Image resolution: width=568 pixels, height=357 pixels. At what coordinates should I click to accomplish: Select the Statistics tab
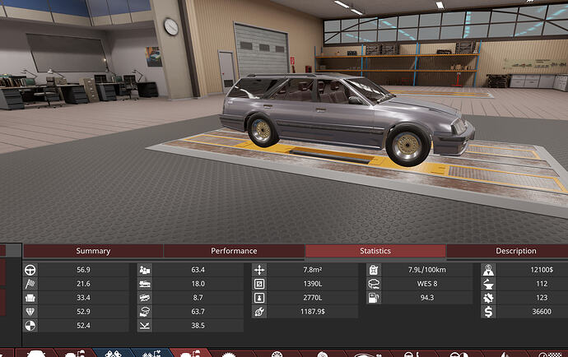point(375,251)
